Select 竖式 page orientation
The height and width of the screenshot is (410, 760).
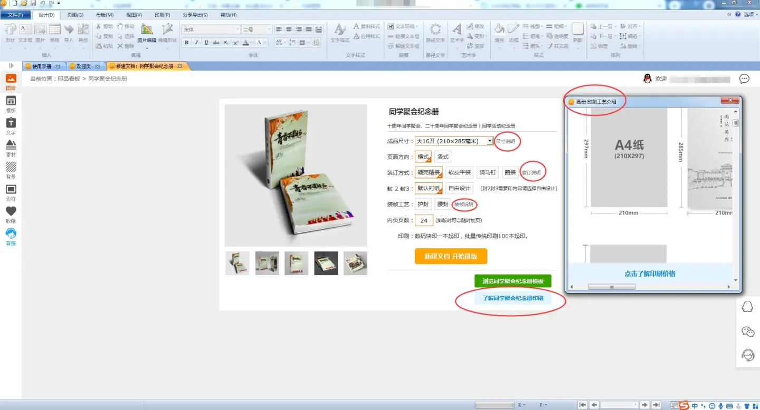[443, 157]
